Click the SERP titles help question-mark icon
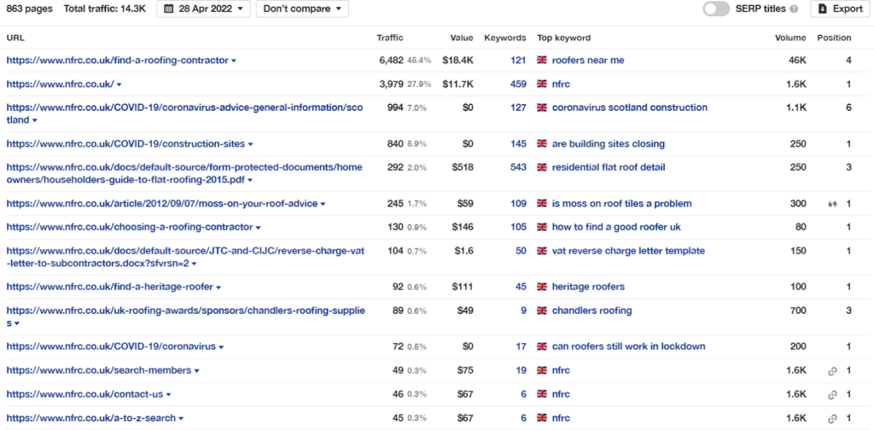This screenshot has height=430, width=874. point(795,9)
